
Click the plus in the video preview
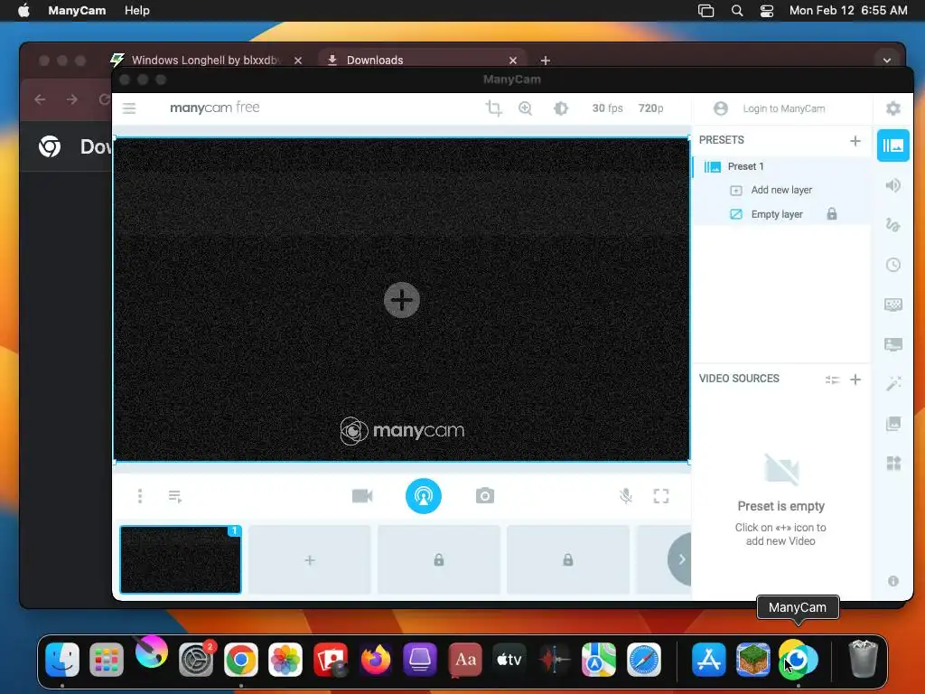402,300
